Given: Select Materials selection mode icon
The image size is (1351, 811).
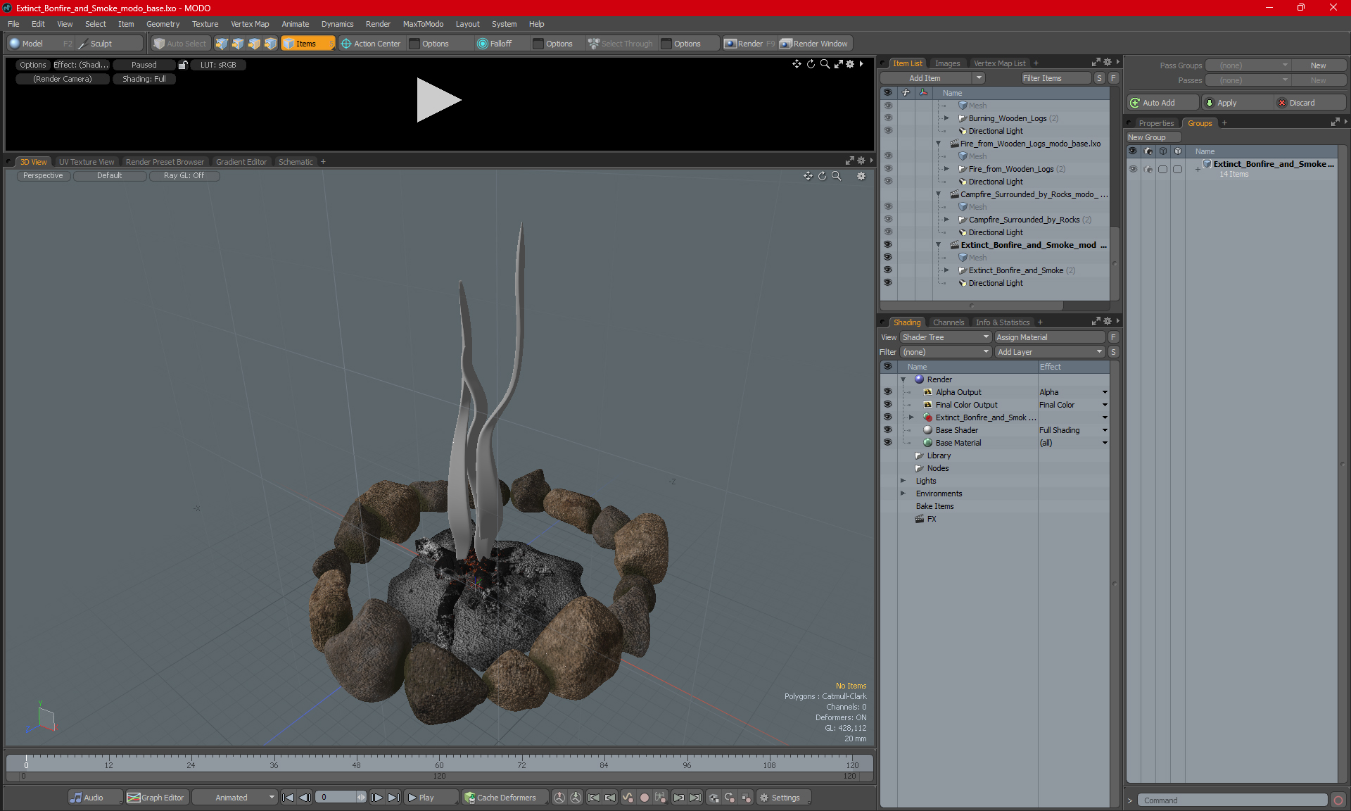Looking at the screenshot, I should click(270, 44).
